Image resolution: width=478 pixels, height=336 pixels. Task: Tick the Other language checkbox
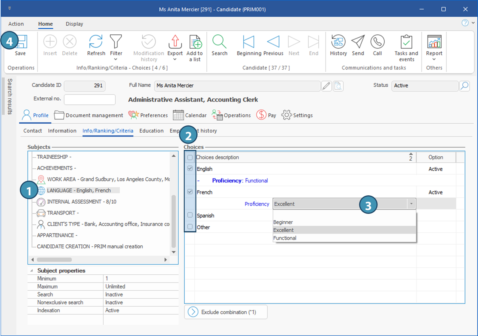pyautogui.click(x=190, y=227)
